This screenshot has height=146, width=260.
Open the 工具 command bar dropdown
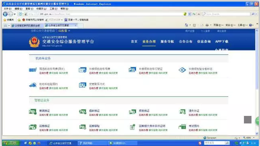point(242,25)
